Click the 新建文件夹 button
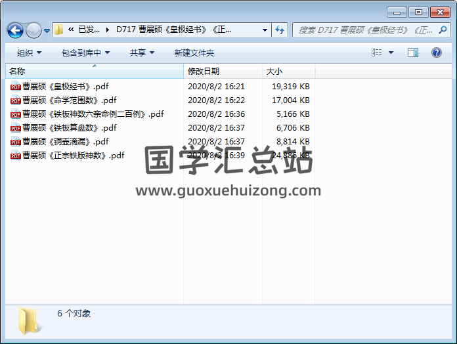 (194, 53)
